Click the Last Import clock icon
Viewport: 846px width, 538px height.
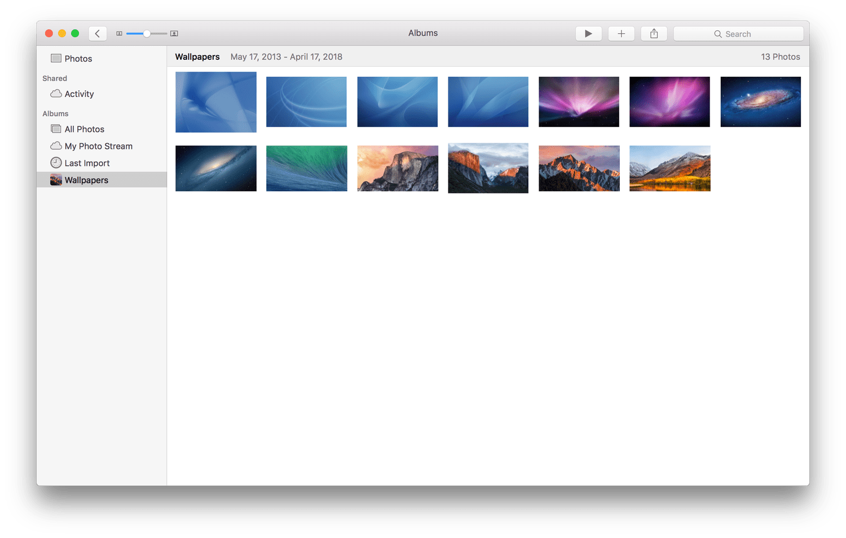[56, 163]
